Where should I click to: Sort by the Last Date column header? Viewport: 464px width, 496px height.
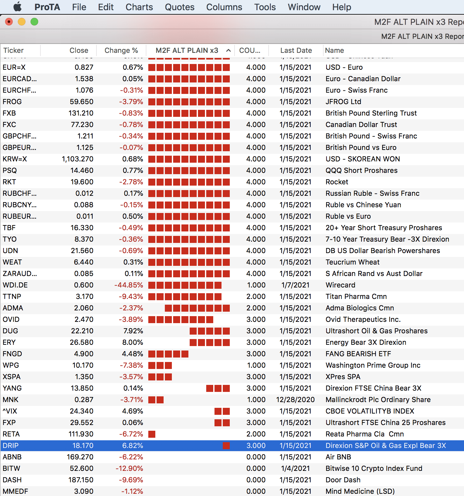click(x=296, y=50)
